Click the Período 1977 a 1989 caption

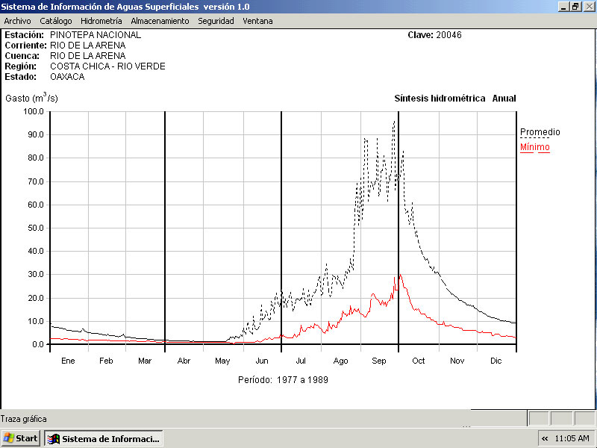pos(283,379)
